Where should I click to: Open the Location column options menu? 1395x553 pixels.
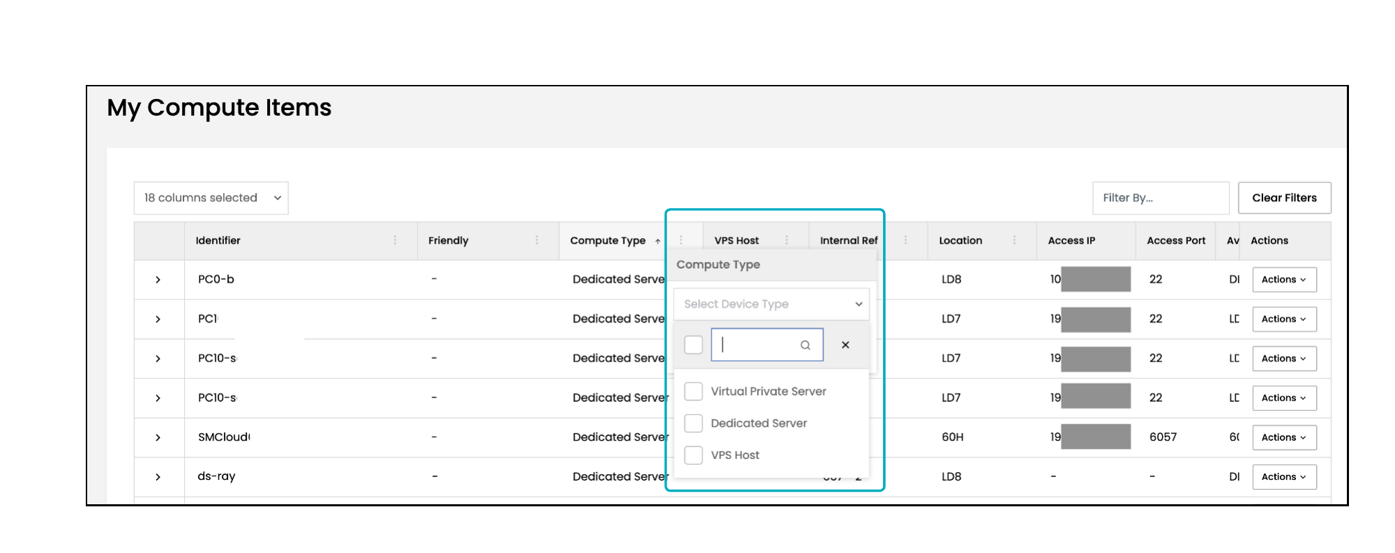[x=1014, y=240]
